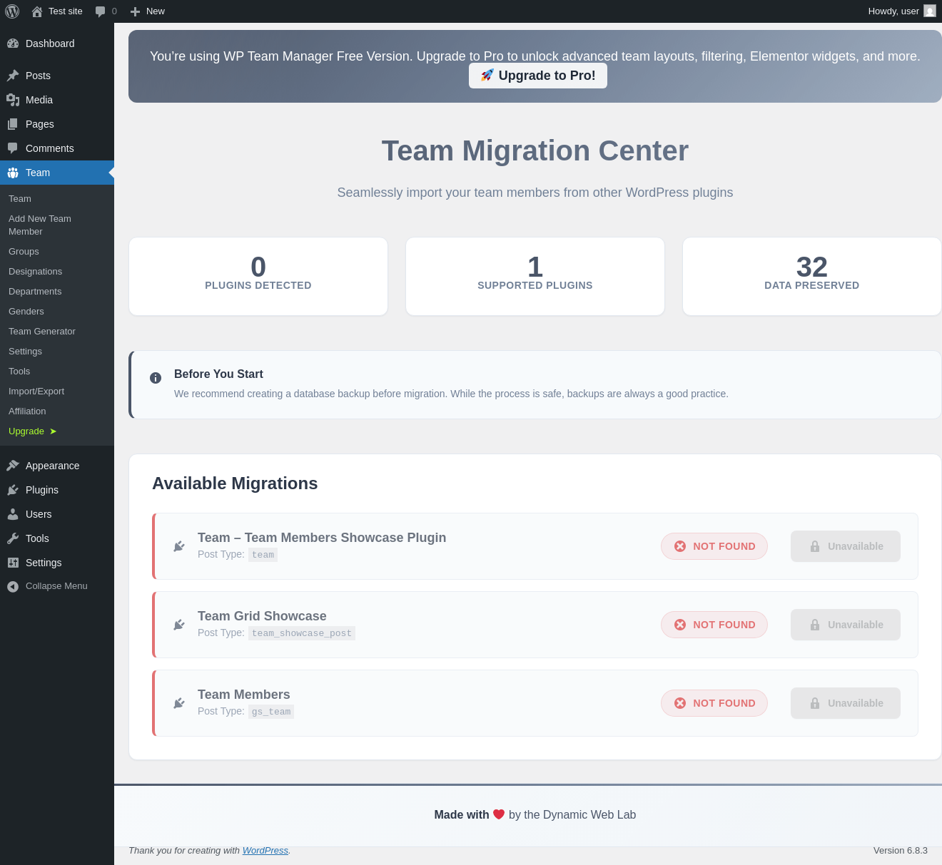This screenshot has width=942, height=865.
Task: Click the Appearance paintbrush icon
Action: point(13,466)
